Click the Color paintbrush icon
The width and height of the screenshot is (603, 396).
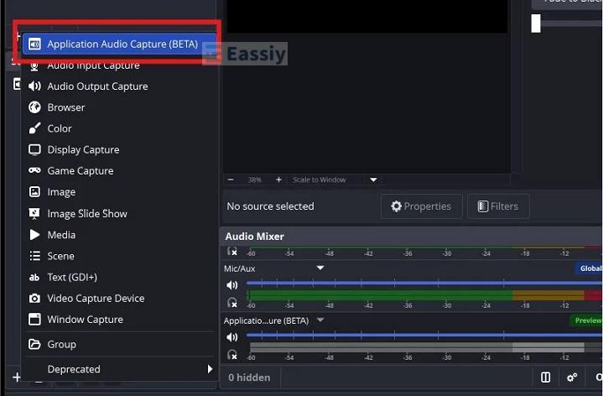point(34,128)
